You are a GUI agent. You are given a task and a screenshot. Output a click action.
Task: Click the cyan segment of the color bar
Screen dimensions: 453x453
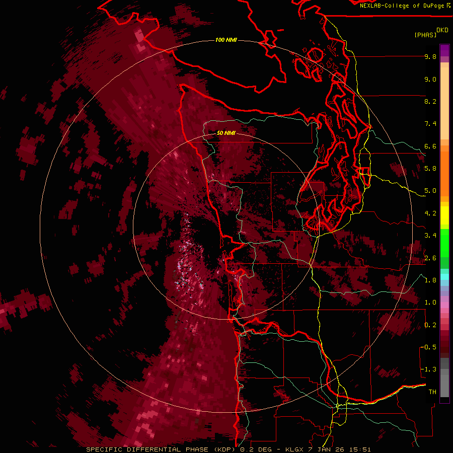click(x=444, y=277)
